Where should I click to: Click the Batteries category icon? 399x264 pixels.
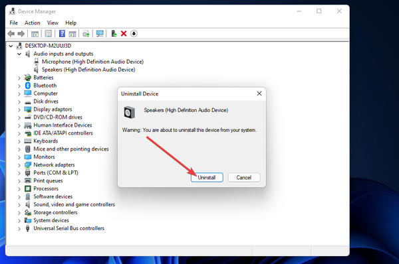(x=27, y=78)
